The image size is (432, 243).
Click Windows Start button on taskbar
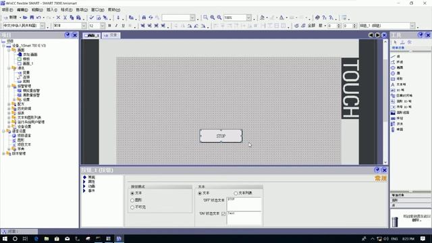5,238
